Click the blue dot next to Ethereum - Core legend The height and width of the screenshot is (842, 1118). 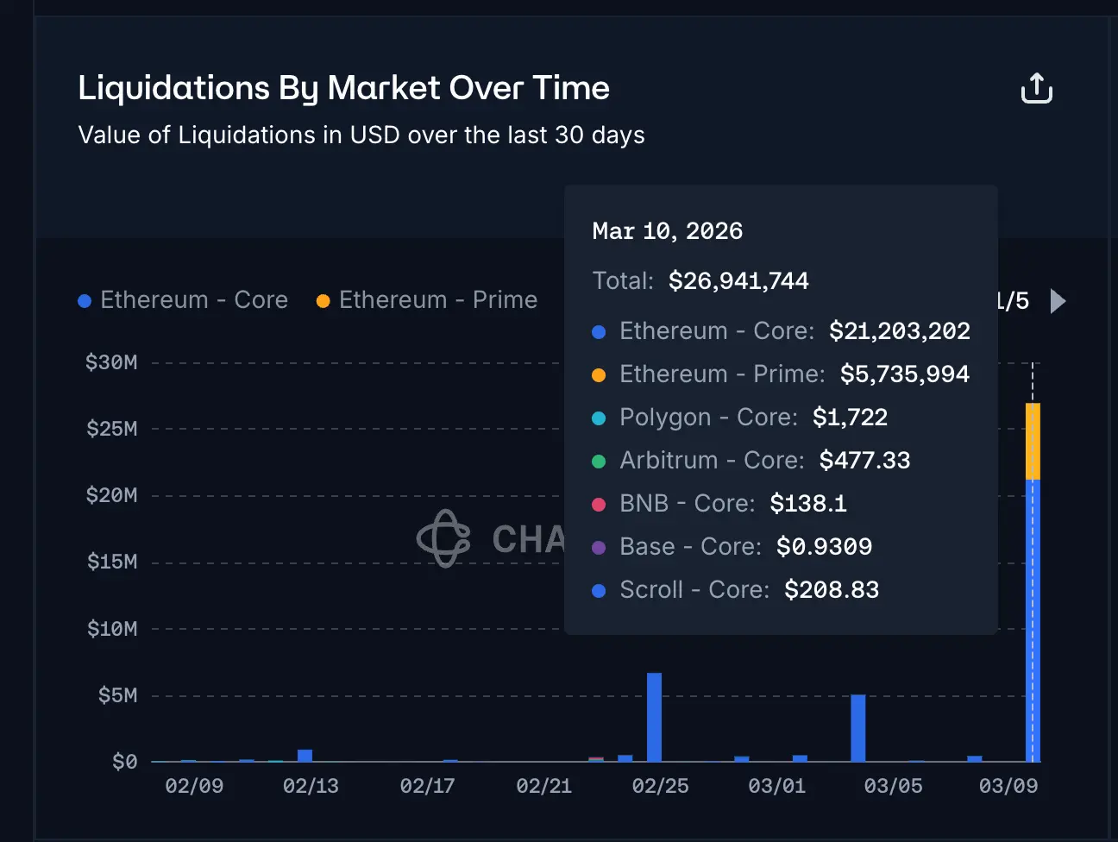[x=83, y=300]
